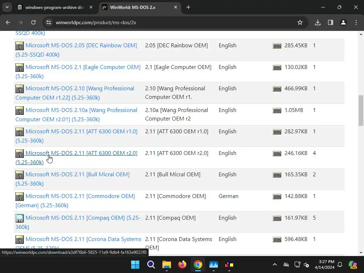This screenshot has width=364, height=273.
Task: Open Chrome three-dot menu
Action: (x=356, y=22)
